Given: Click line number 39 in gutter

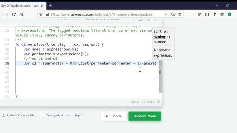Looking at the screenshot, I should point(7,68).
